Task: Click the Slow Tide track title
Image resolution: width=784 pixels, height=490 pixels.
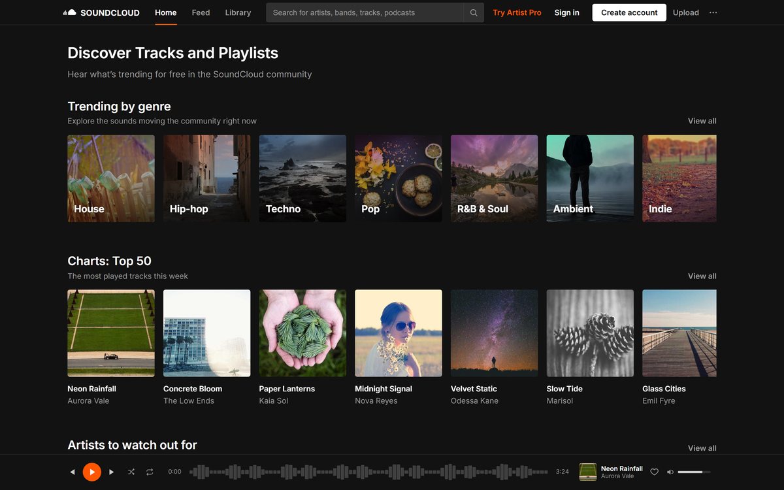Action: (564, 389)
